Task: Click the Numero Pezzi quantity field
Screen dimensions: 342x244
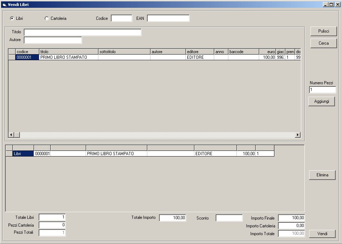Action: pyautogui.click(x=322, y=90)
